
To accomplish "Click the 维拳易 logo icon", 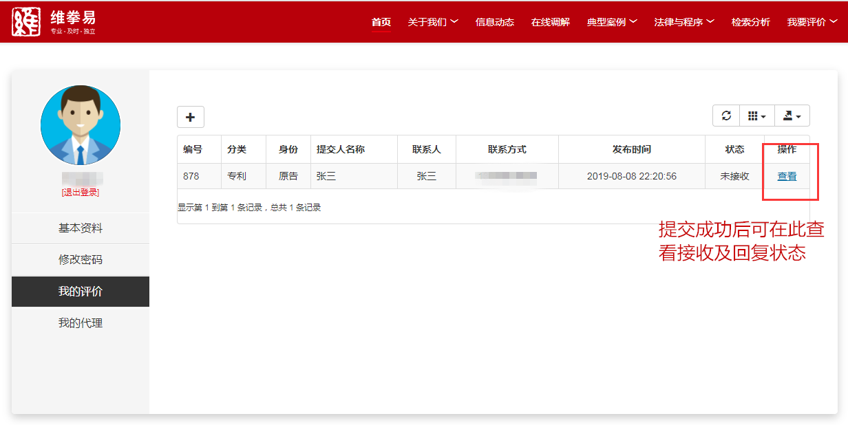I will tap(26, 22).
